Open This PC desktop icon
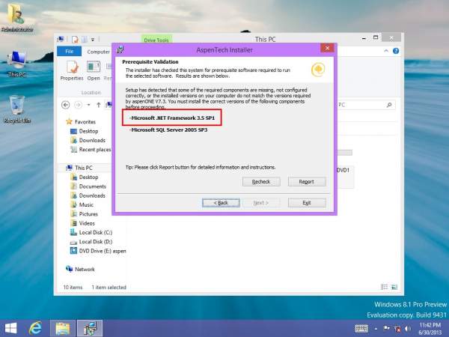Viewport: 449px width, 337px height. pos(17,64)
